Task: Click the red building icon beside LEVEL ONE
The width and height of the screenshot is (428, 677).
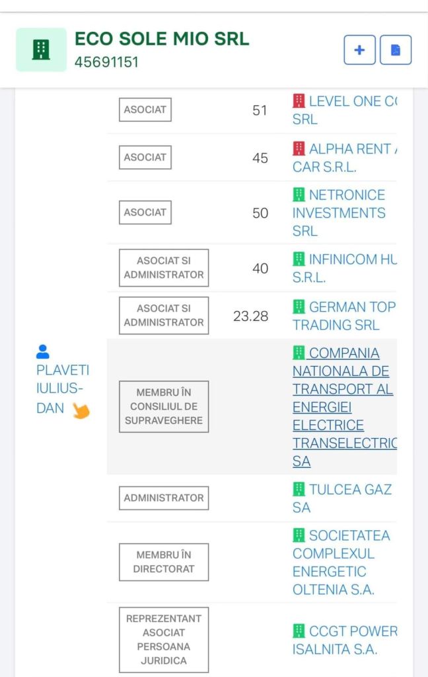Action: (x=299, y=101)
